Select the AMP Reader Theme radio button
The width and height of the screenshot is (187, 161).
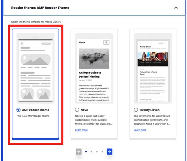[x=19, y=110]
